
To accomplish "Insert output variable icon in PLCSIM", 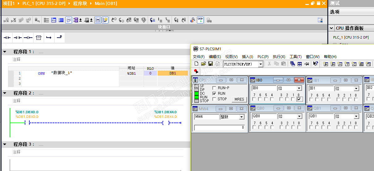I will click(x=333, y=64).
